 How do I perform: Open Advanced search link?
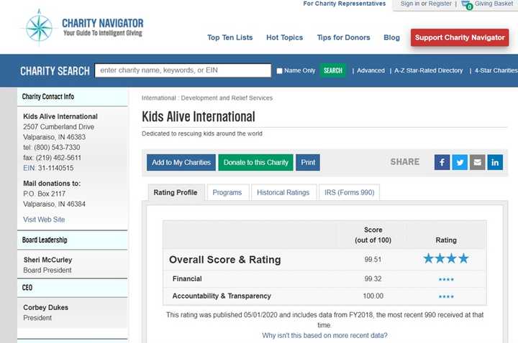tap(371, 70)
